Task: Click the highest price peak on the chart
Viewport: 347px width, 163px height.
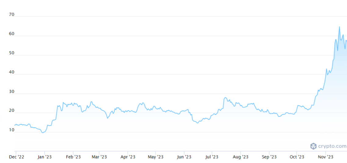Action: coord(339,27)
